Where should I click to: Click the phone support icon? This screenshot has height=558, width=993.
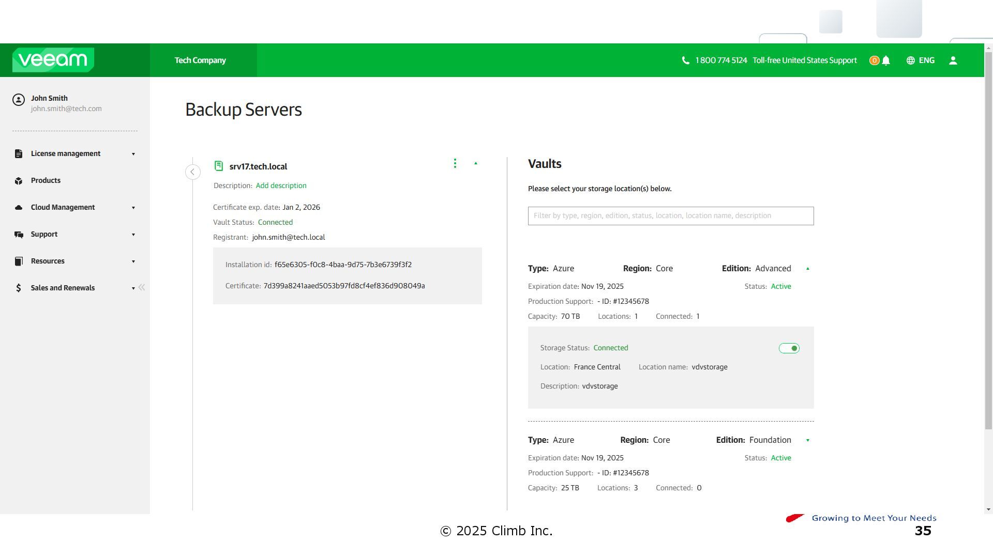pyautogui.click(x=686, y=60)
